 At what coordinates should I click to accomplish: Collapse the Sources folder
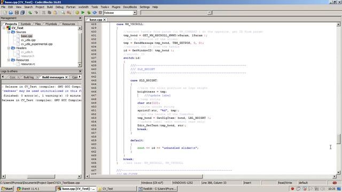[9, 32]
